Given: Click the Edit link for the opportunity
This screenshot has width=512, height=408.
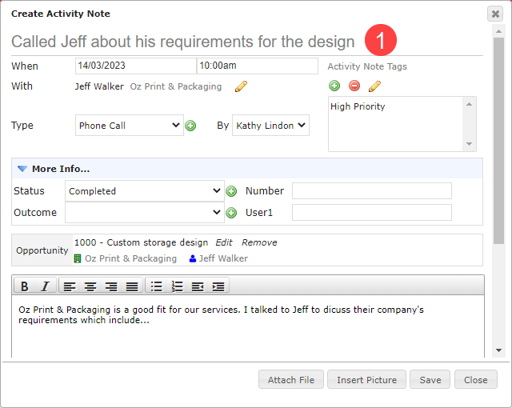Looking at the screenshot, I should tap(224, 242).
